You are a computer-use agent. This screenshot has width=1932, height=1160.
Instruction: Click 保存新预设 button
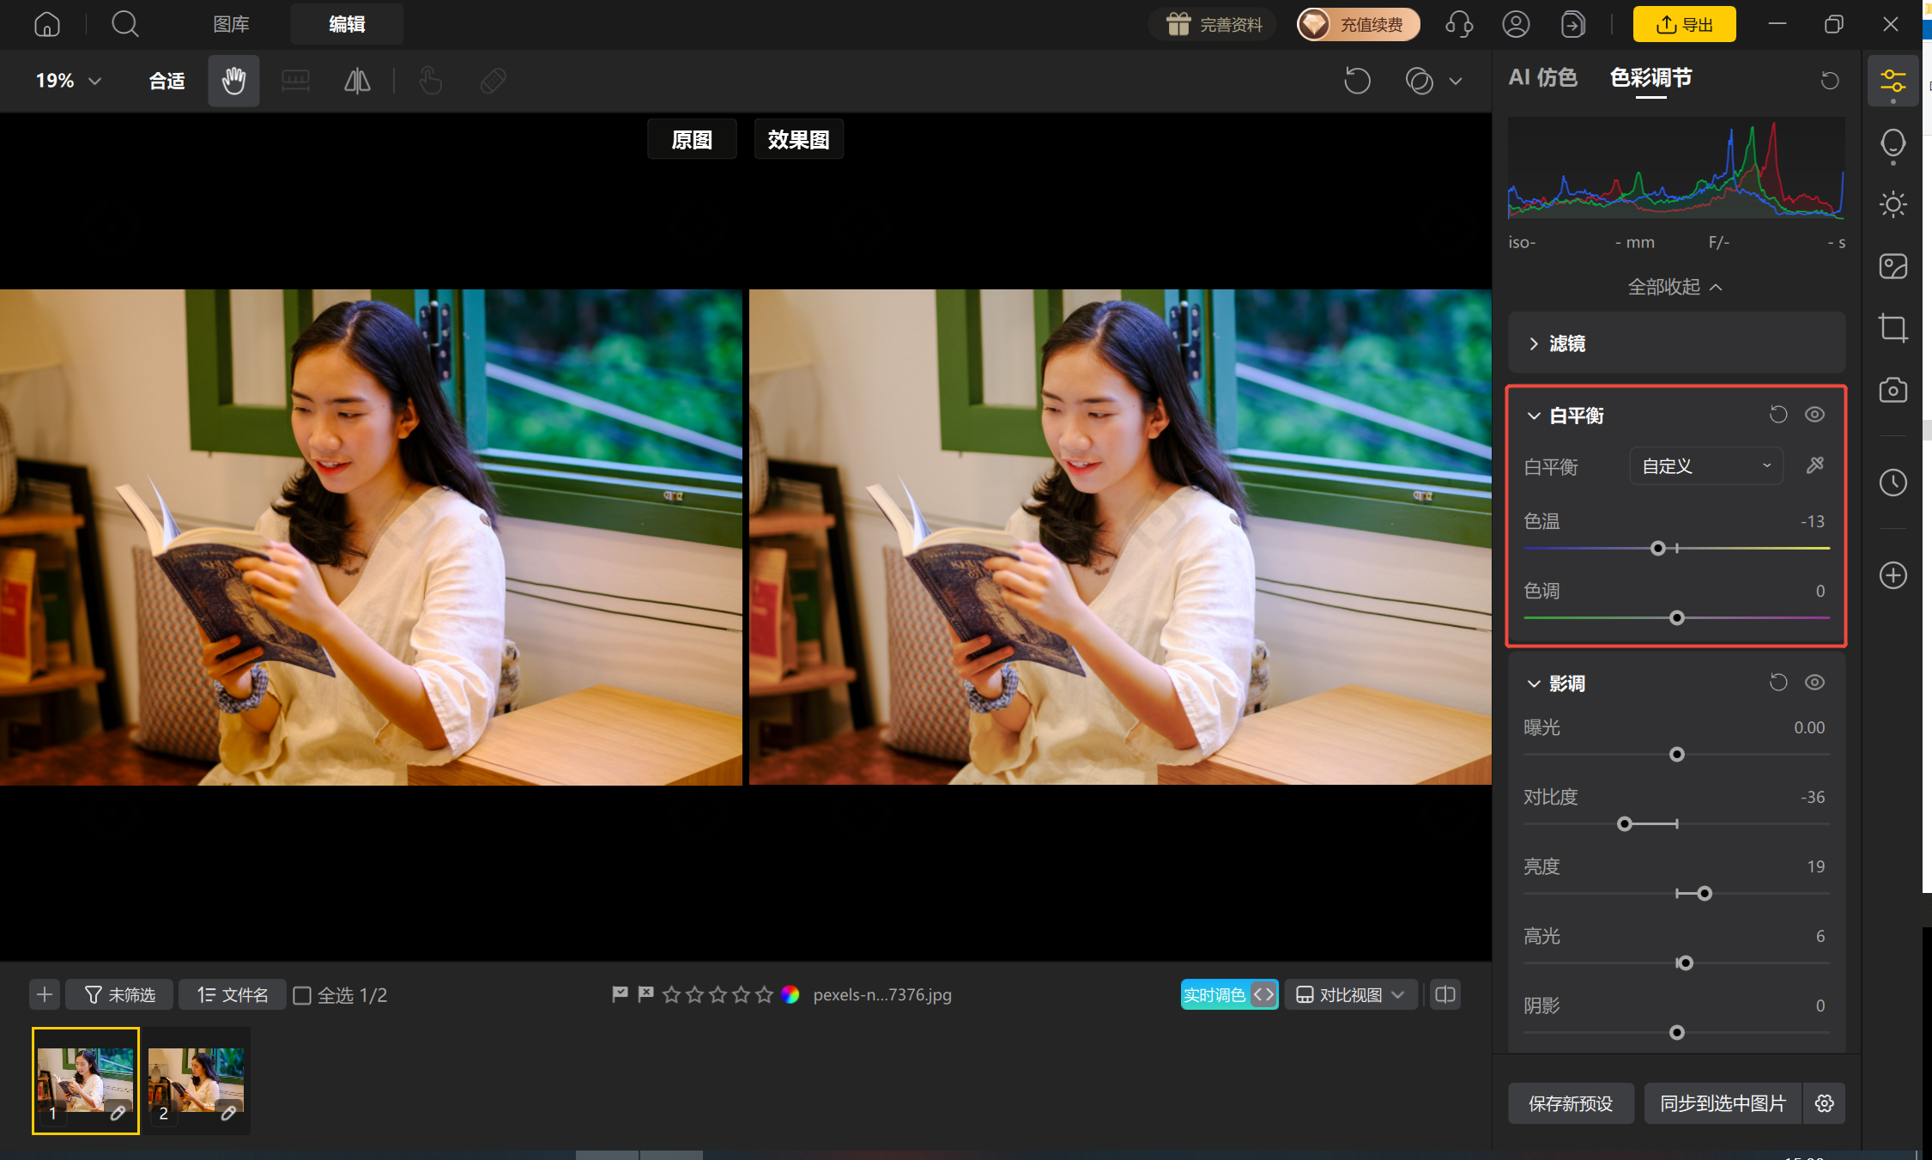coord(1571,1103)
